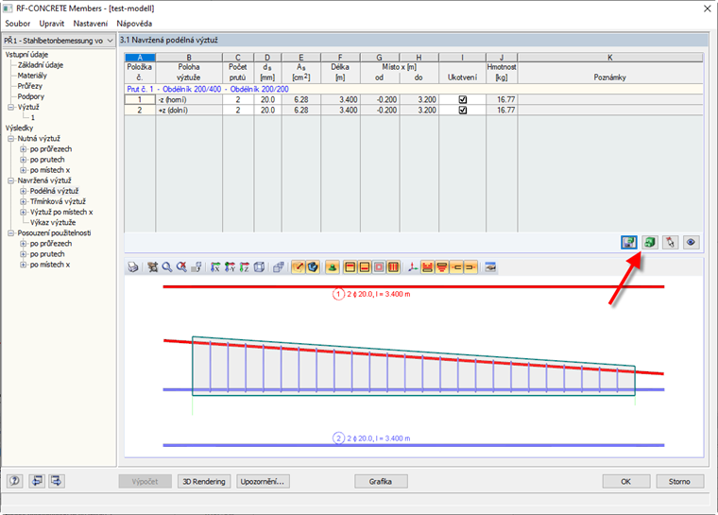Click the stacked cubes display icon
The height and width of the screenshot is (515, 718).
click(279, 267)
